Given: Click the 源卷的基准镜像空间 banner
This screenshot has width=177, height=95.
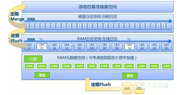Looking at the screenshot, I should pyautogui.click(x=97, y=7).
